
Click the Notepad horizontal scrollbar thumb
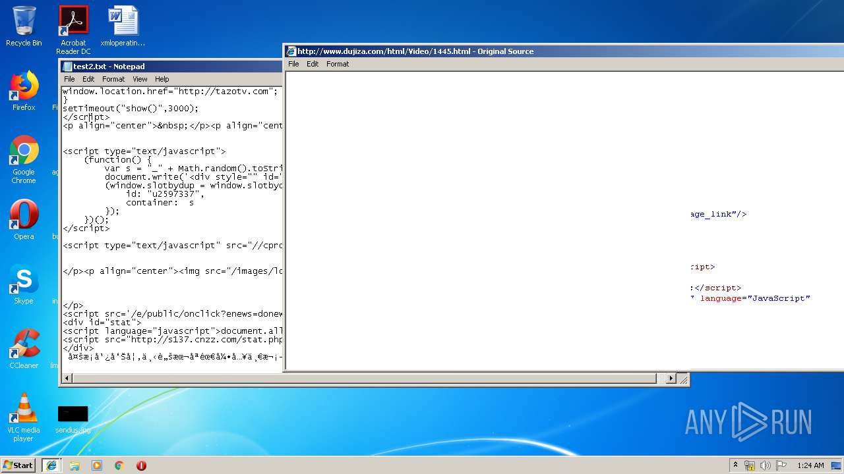tap(365, 379)
